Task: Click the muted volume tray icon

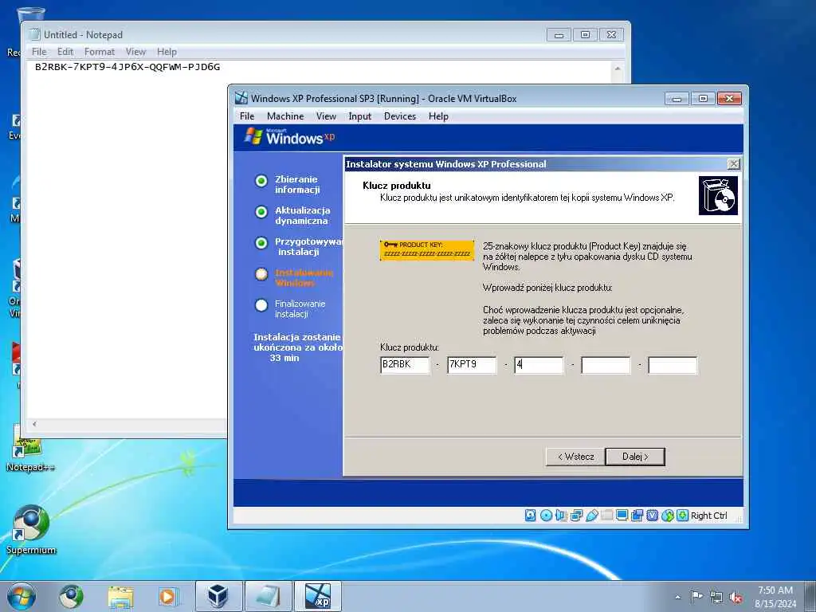Action: (736, 598)
